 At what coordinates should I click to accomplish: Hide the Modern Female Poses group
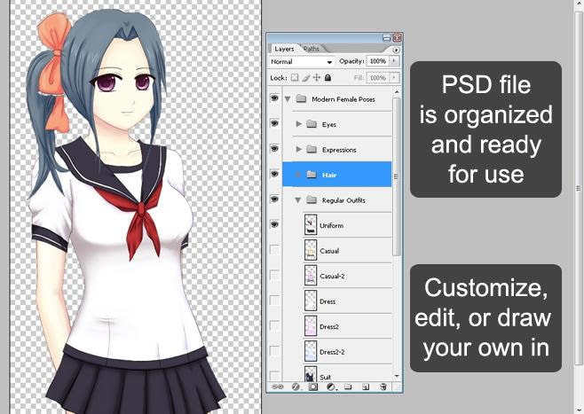pyautogui.click(x=274, y=98)
